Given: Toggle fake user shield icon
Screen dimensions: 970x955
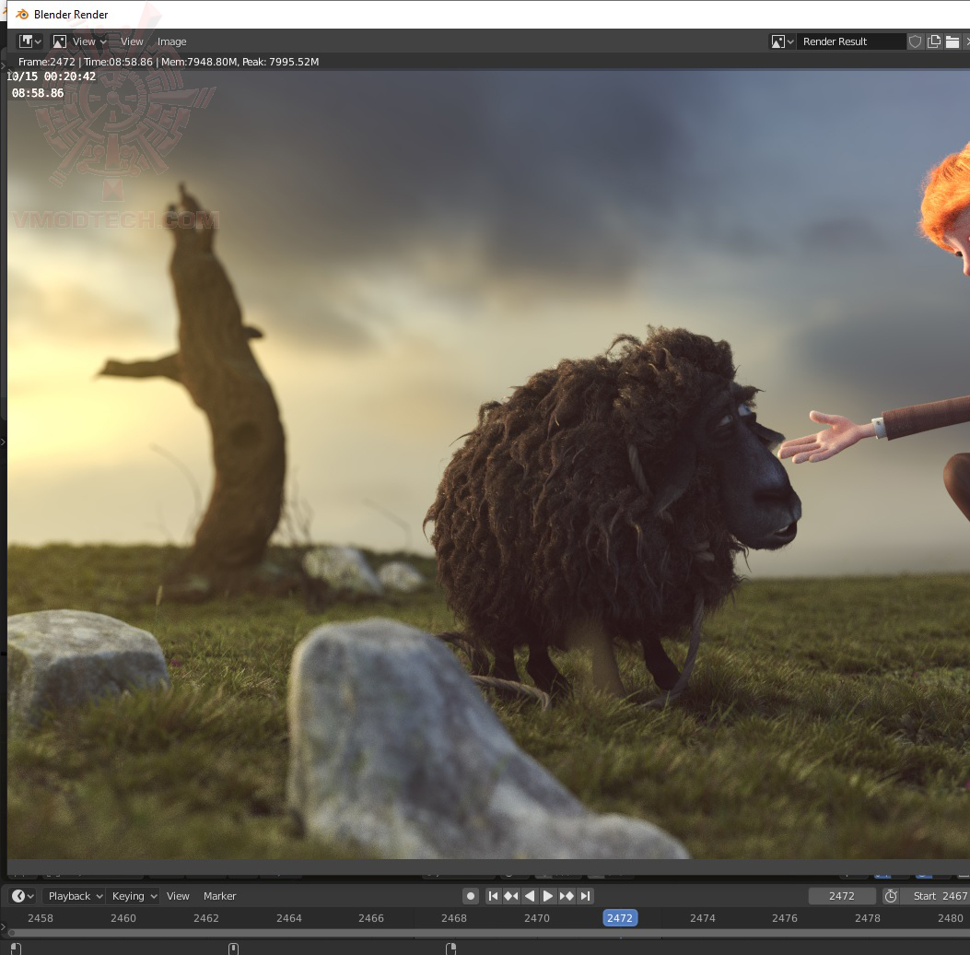Looking at the screenshot, I should click(x=915, y=41).
